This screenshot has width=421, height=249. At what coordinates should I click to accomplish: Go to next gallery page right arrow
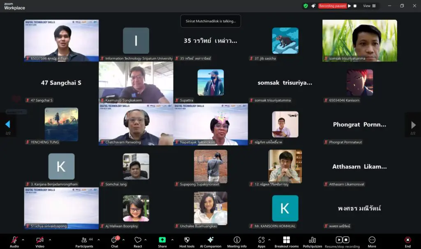(413, 124)
